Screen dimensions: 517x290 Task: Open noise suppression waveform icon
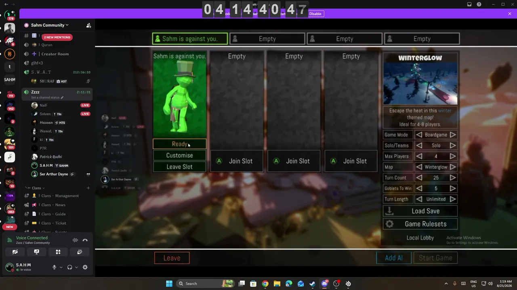tap(75, 240)
